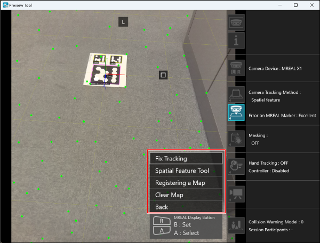The image size is (320, 243).
Task: Choose Registering a Map option
Action: (186, 183)
